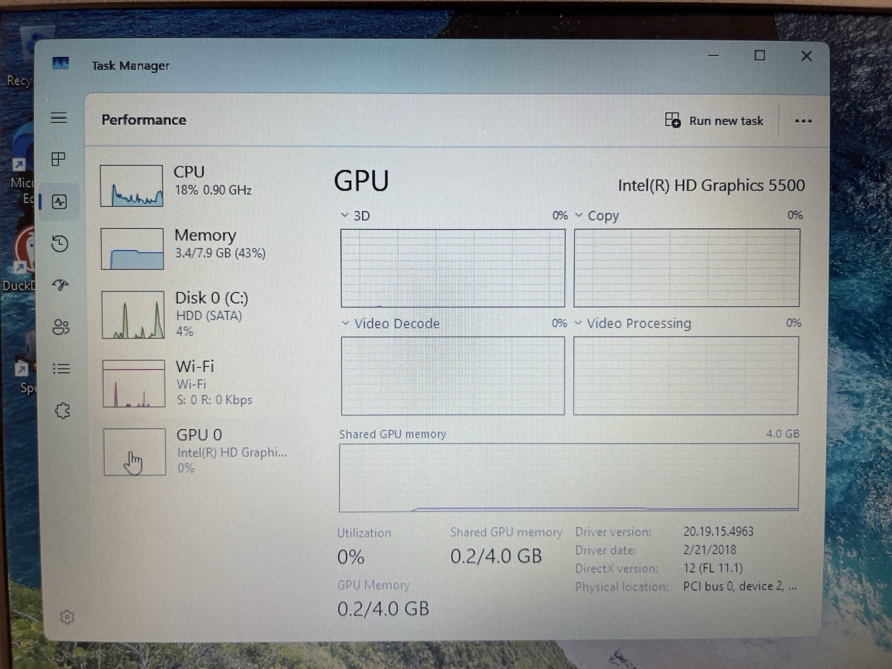Click the S: 0 R: 0 Kbps text

click(x=215, y=400)
